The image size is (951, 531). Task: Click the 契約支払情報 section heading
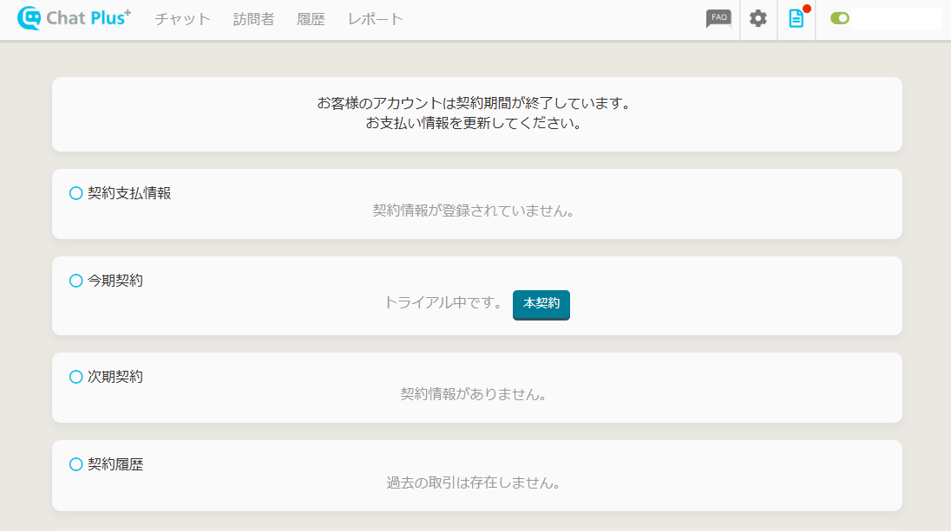129,193
